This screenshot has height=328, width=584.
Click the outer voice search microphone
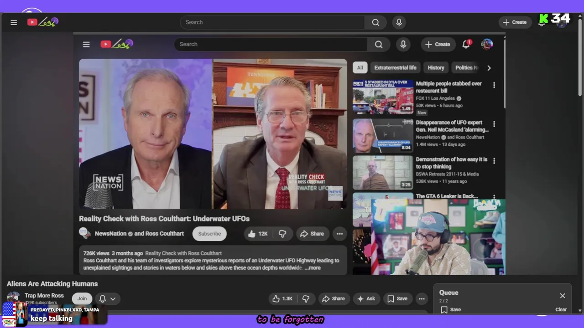tap(399, 22)
